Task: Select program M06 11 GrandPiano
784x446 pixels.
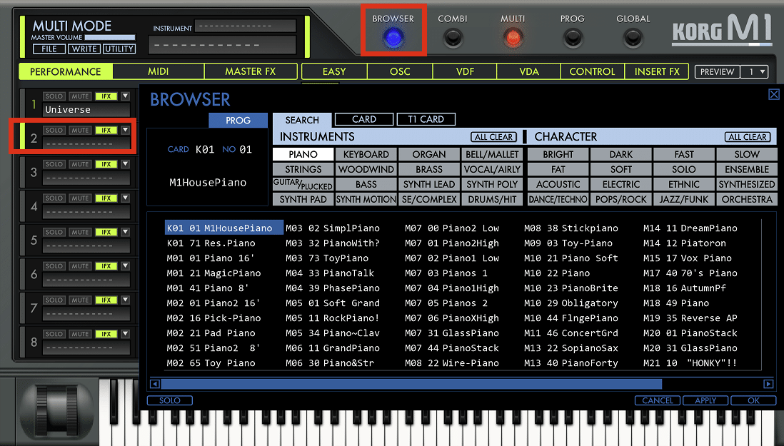Action: 333,348
